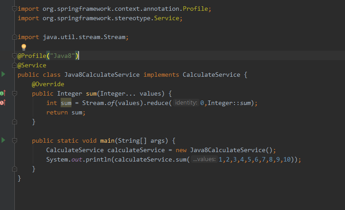Run the Java8CalculateService class via gutter arrow
The height and width of the screenshot is (210, 345).
[x=3, y=74]
